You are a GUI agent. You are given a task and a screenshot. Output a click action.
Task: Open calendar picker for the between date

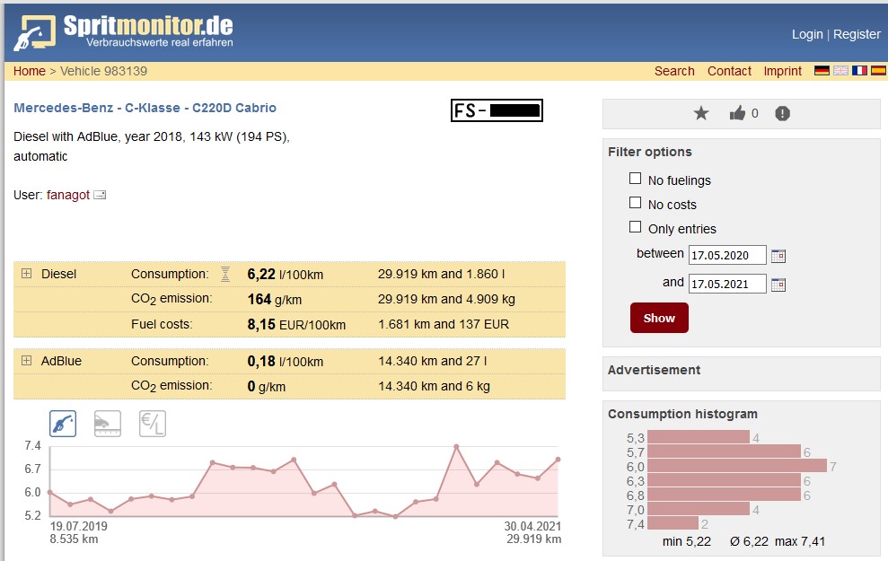pyautogui.click(x=778, y=256)
